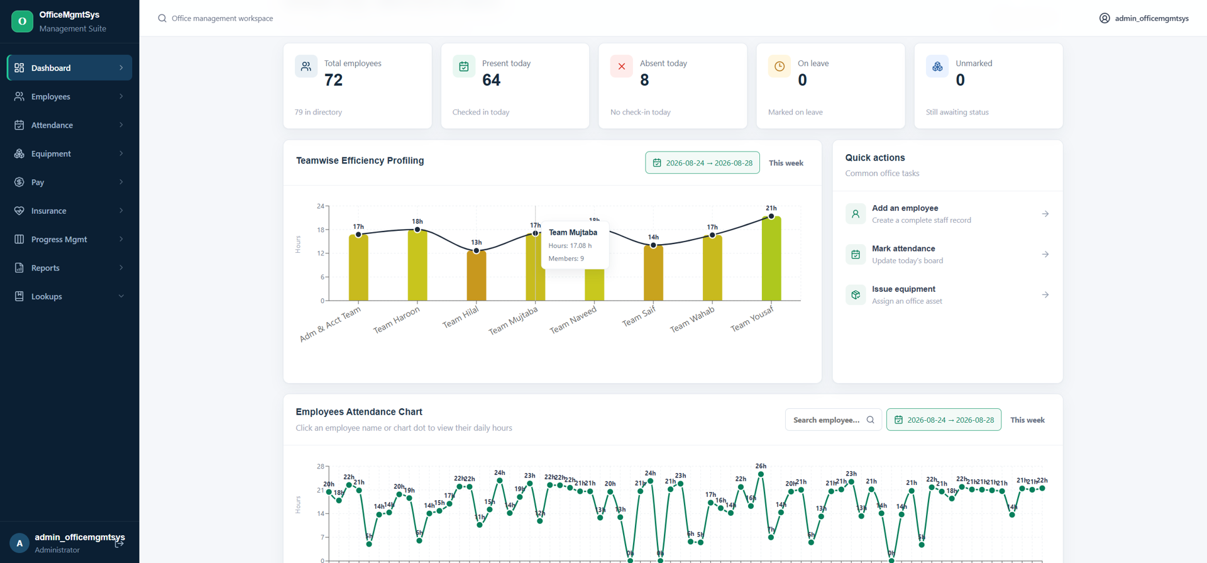1207x563 pixels.
Task: Open Employees Attendance Chart date range picker
Action: pos(944,420)
